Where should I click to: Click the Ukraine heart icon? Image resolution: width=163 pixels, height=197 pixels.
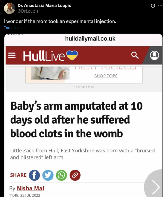point(72,55)
